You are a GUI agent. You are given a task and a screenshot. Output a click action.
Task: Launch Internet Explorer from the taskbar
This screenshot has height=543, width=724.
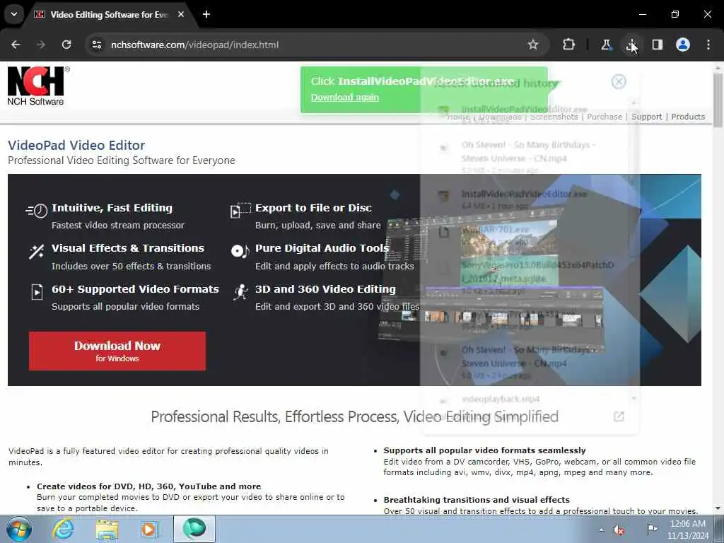click(x=63, y=529)
